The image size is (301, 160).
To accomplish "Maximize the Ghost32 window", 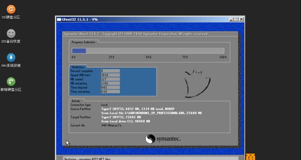I will click(236, 19).
